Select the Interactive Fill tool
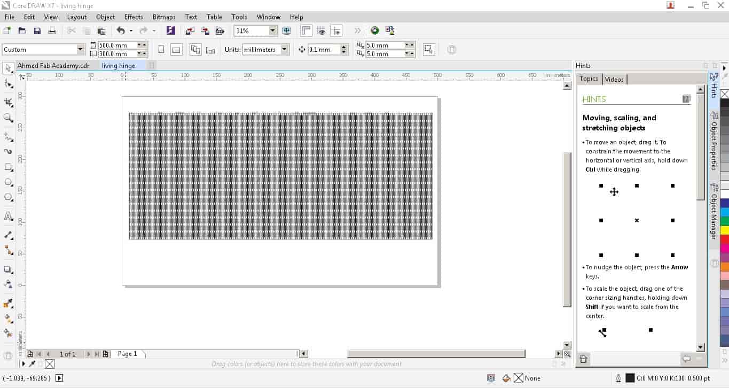 (x=9, y=318)
